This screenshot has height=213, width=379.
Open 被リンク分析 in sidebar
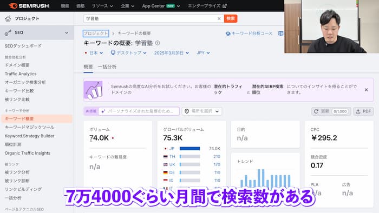coord(17,172)
